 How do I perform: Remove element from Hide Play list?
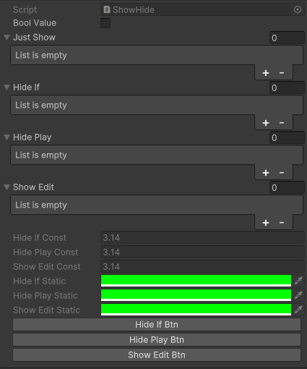pos(282,173)
